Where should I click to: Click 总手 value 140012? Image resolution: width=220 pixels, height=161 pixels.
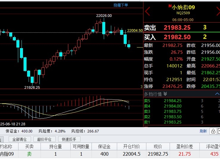tap(174, 66)
